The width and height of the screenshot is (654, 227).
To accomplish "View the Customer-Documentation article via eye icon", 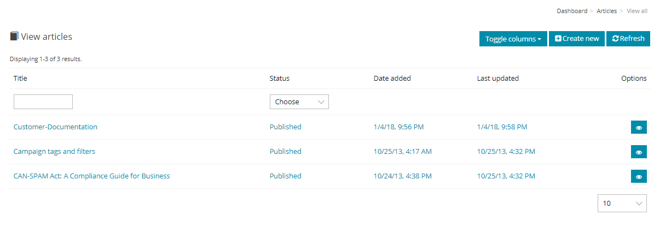I will tap(639, 127).
